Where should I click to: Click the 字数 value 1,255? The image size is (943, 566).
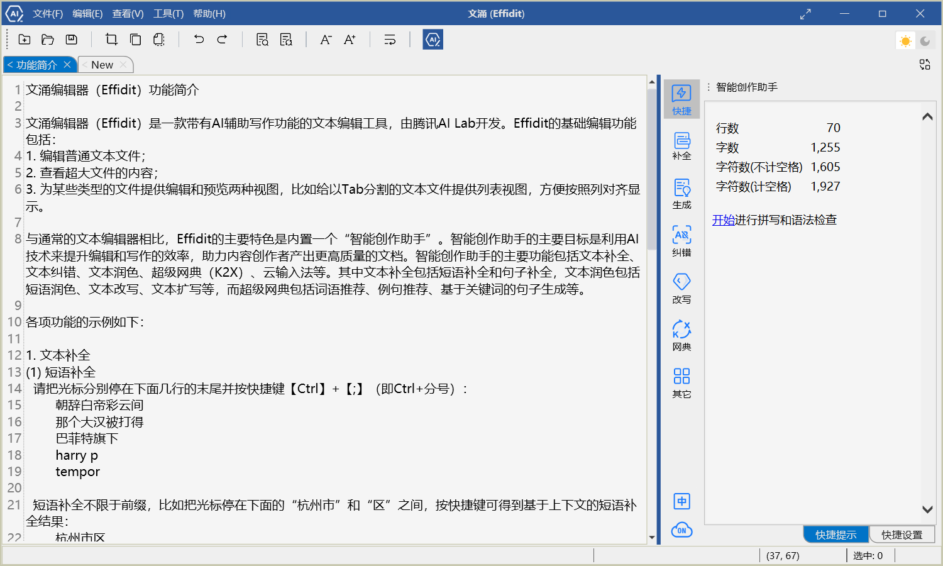pyautogui.click(x=825, y=147)
